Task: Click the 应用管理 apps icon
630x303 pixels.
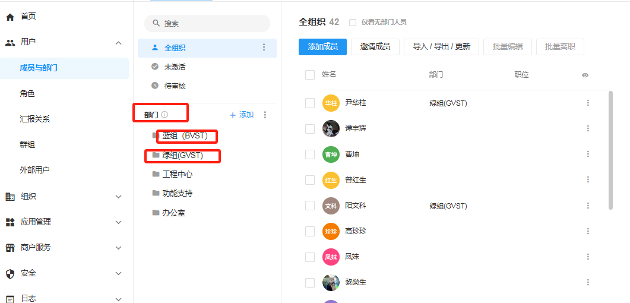Action: point(10,222)
